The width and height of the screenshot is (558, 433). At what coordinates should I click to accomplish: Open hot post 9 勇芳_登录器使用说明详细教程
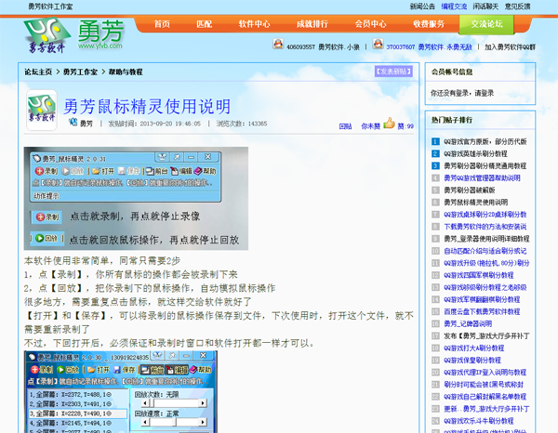pyautogui.click(x=486, y=239)
